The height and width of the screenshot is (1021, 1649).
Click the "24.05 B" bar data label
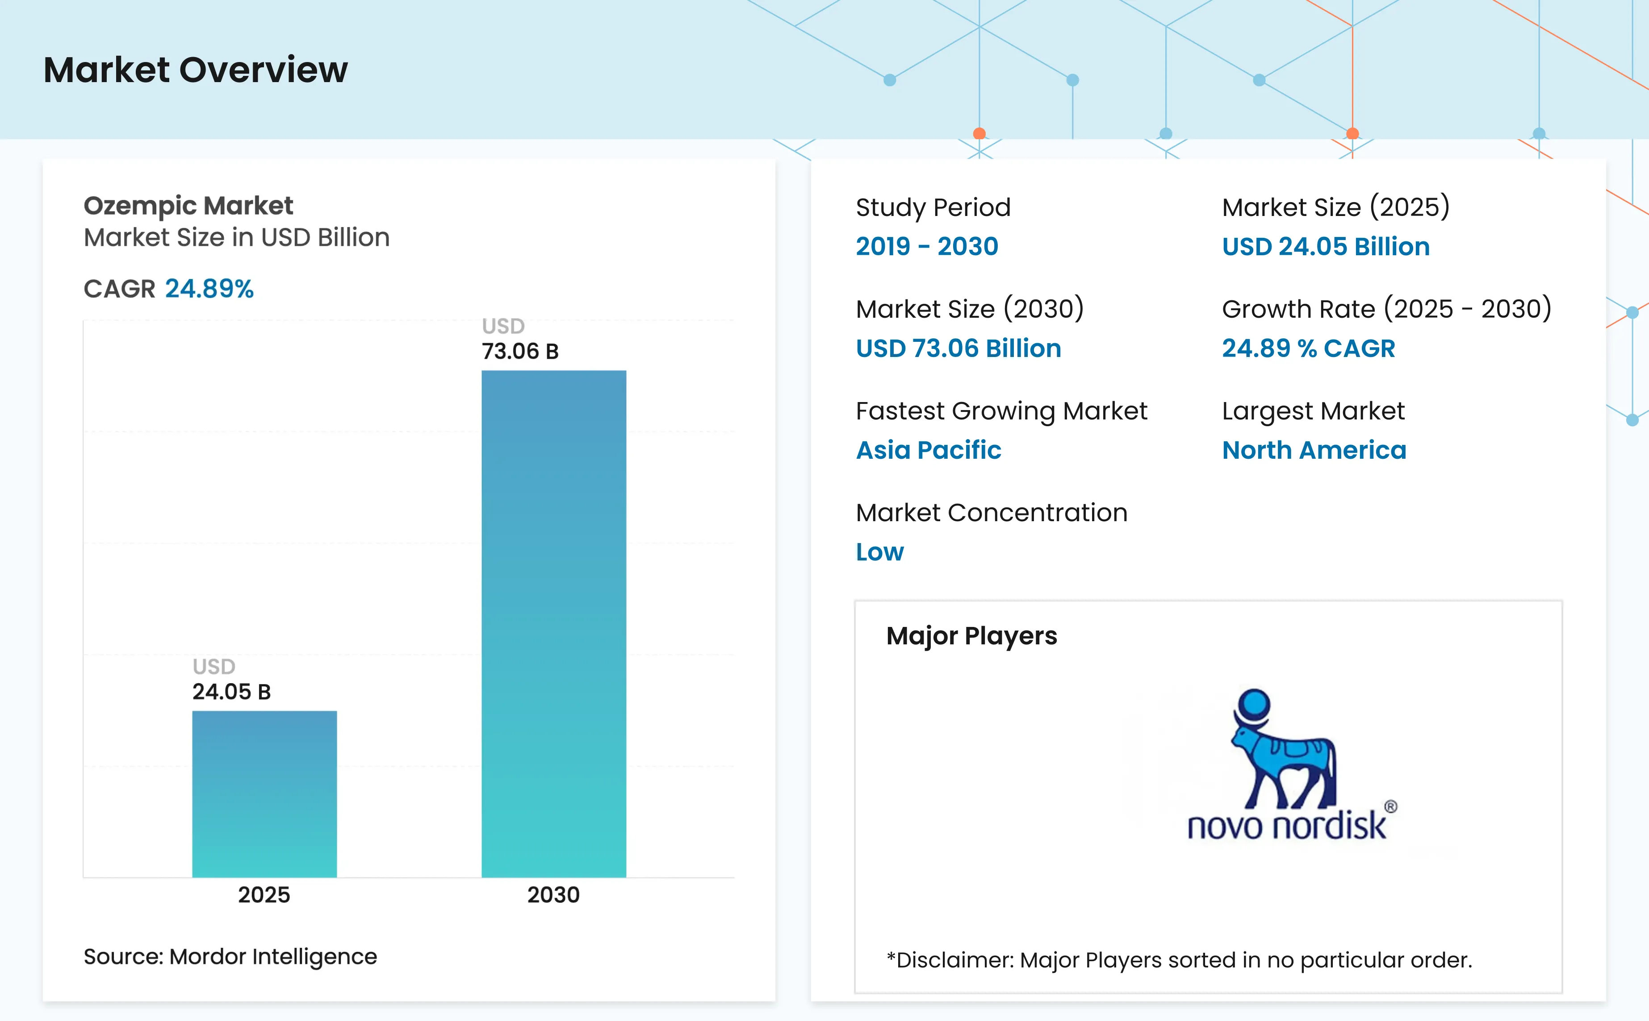coord(231,692)
